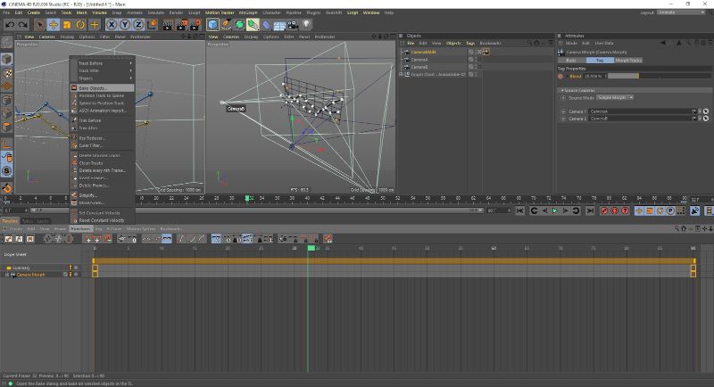Viewport: 714px width, 387px height.
Task: Collapse the Source Cameras section
Action: tap(563, 90)
